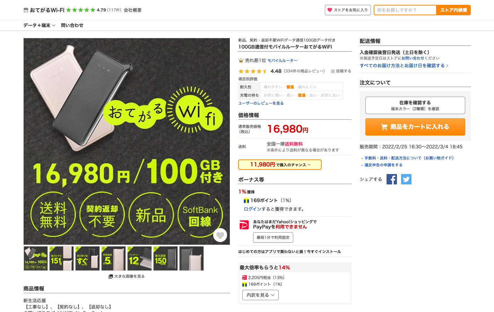The width and height of the screenshot is (494, 312).
Task: Add product to cart with 商品をカートに入れる
Action: 415,127
